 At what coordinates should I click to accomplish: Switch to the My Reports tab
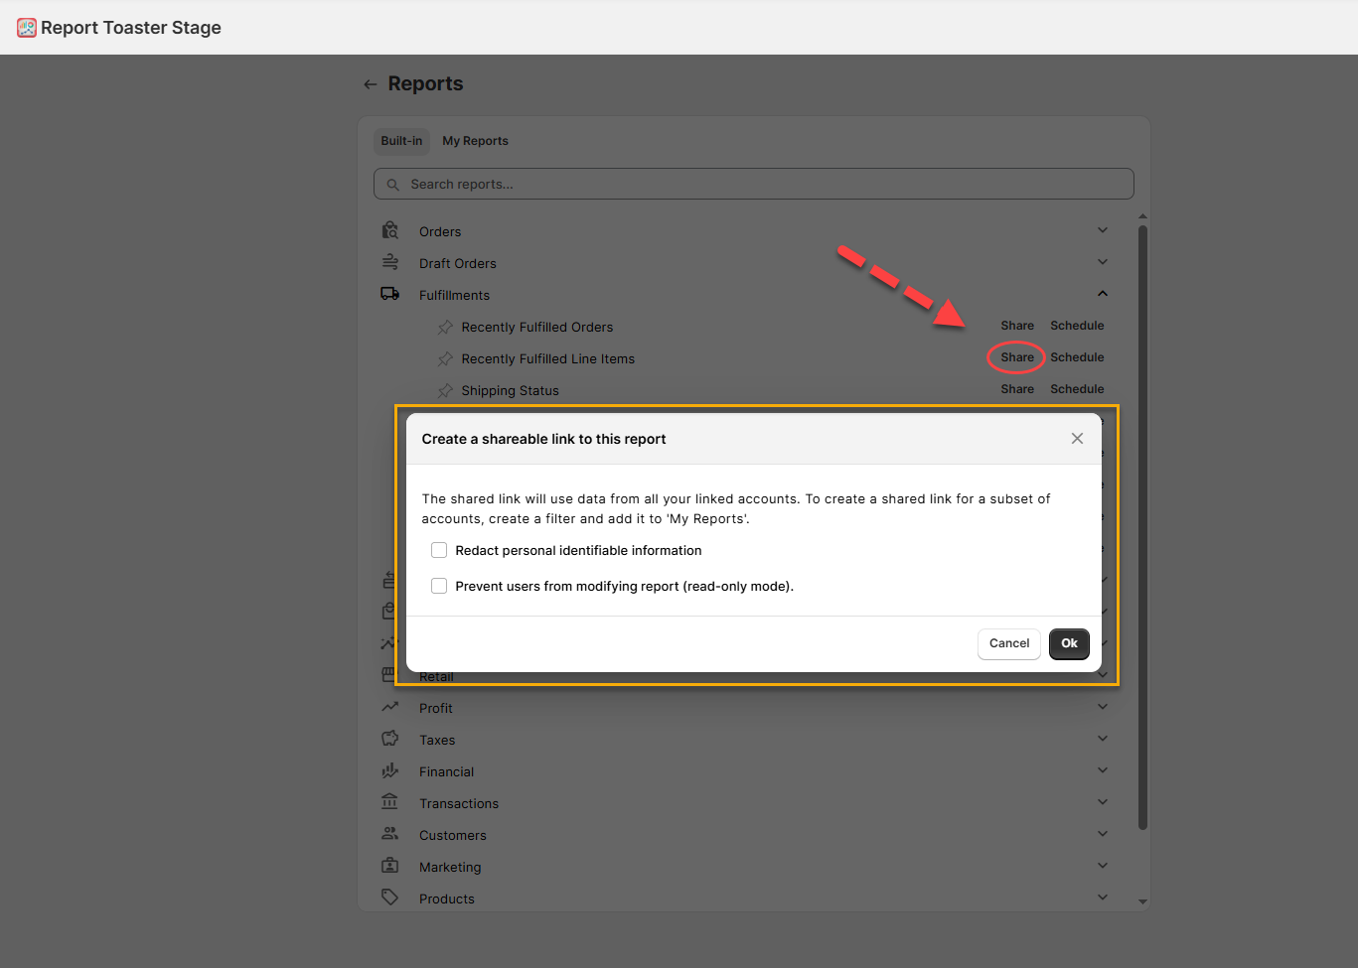pos(475,141)
